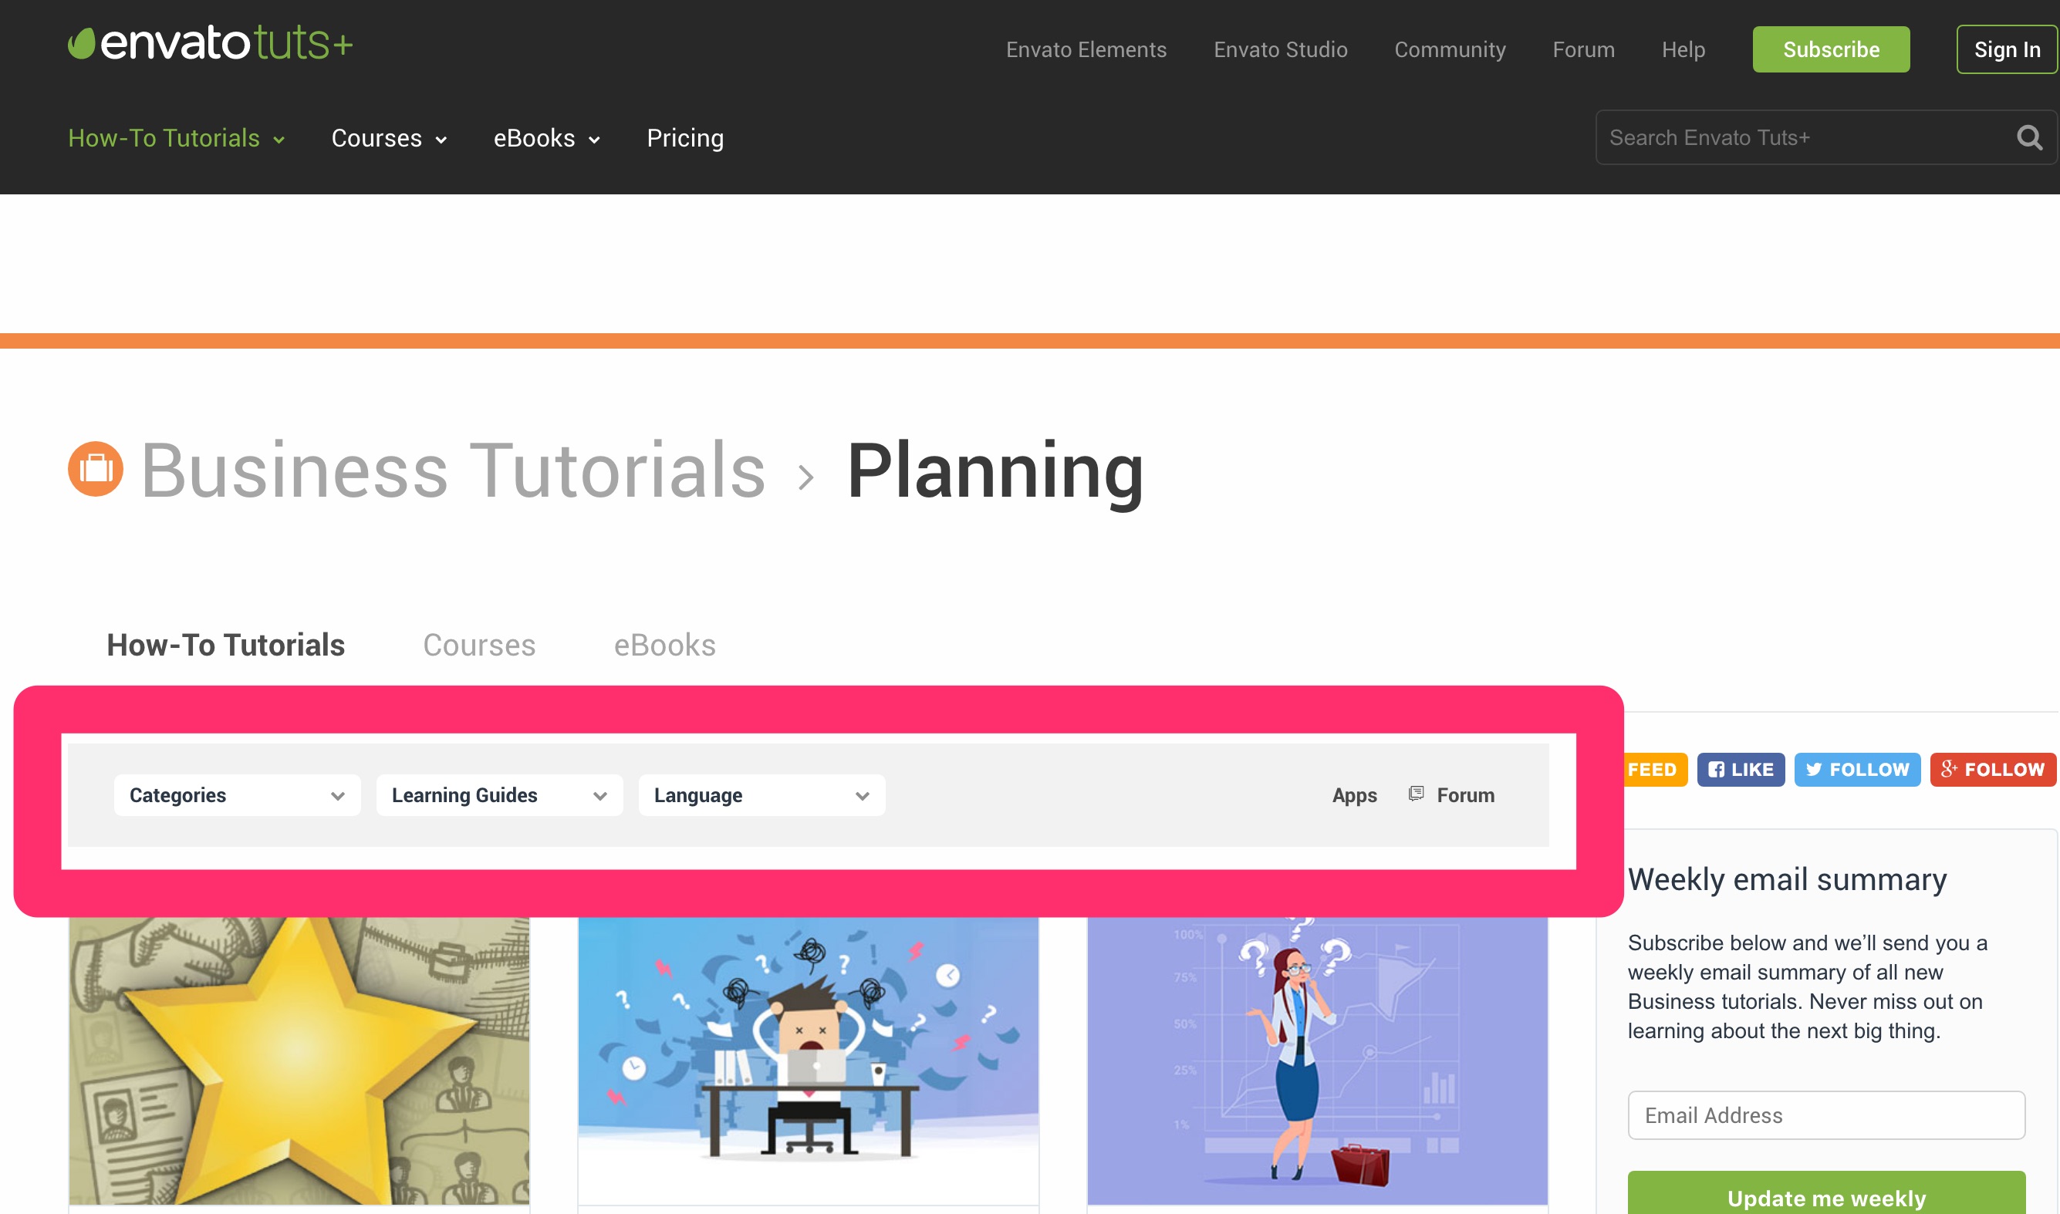Go to Business Tutorials breadcrumb
The height and width of the screenshot is (1214, 2060).
(453, 470)
